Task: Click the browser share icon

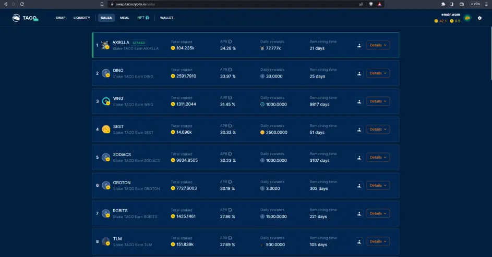Action: coord(361,4)
